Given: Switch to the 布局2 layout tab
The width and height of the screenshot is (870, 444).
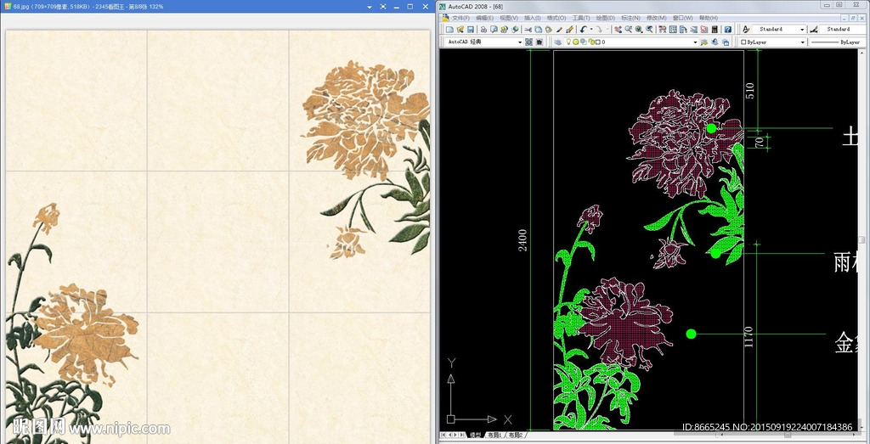Looking at the screenshot, I should pyautogui.click(x=516, y=436).
